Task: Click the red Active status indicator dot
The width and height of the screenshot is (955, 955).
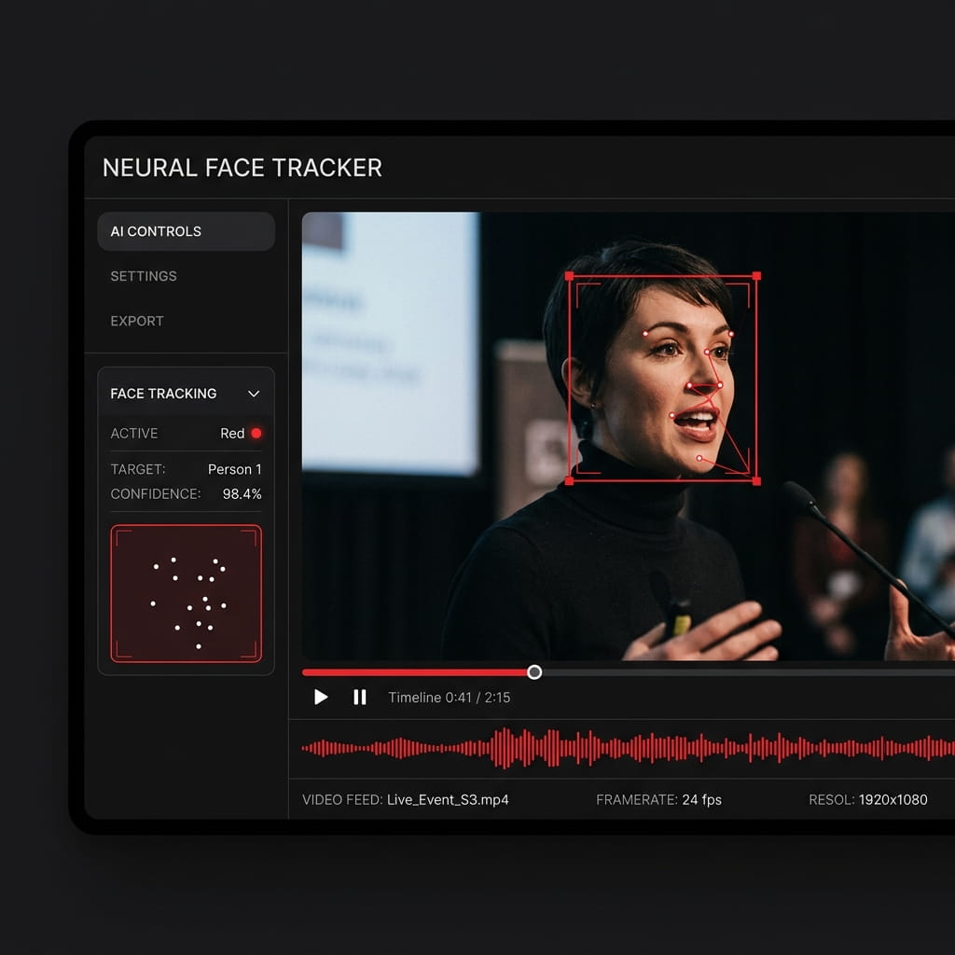Action: 256,433
